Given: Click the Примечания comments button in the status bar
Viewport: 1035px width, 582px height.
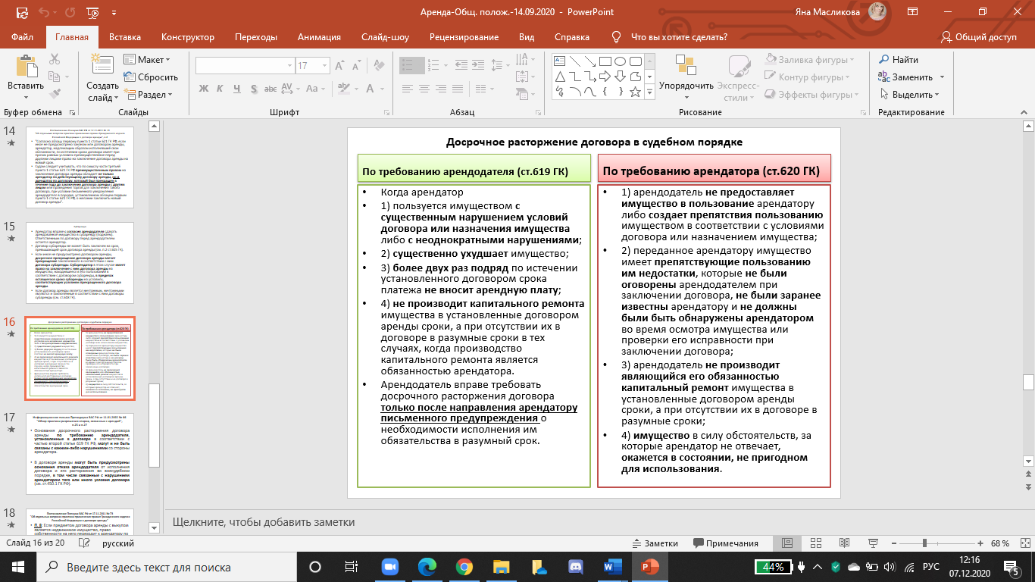Looking at the screenshot, I should 725,543.
